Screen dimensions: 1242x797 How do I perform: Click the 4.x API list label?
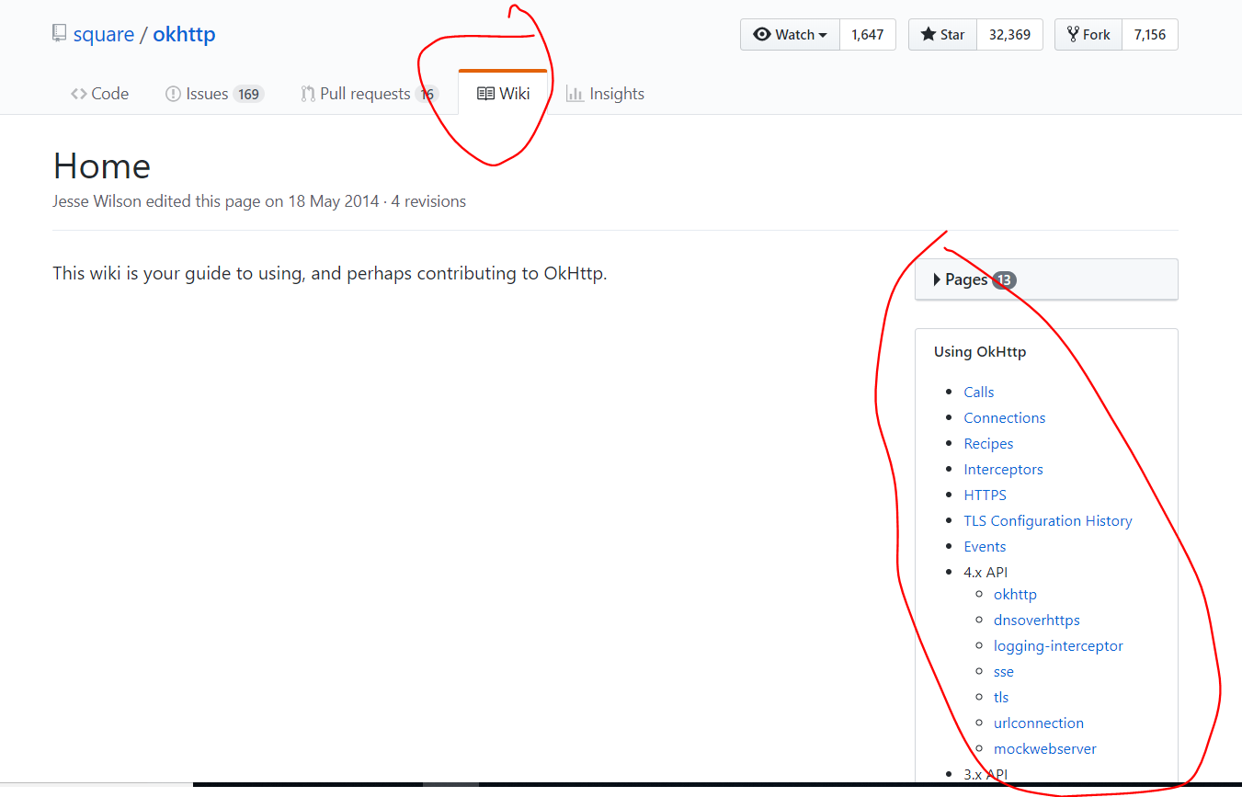(x=986, y=572)
